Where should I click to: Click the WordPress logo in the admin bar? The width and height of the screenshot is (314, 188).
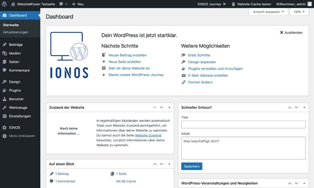(4, 4)
